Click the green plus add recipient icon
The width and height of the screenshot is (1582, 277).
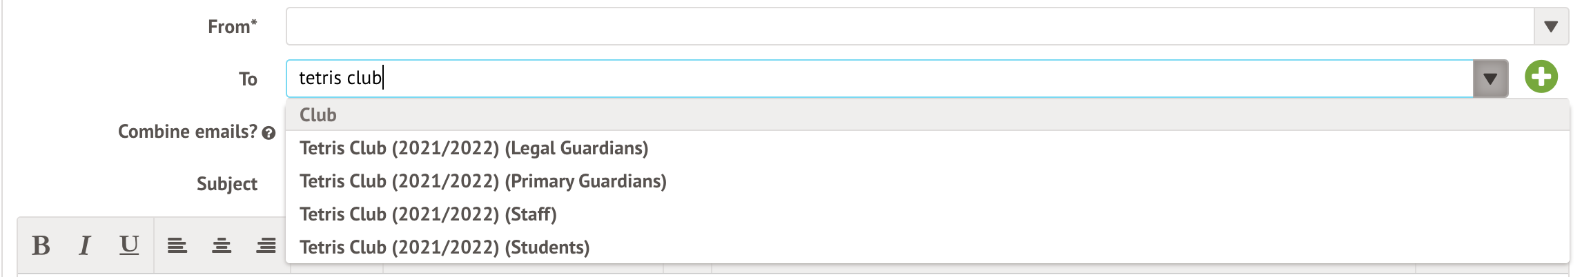pyautogui.click(x=1541, y=77)
